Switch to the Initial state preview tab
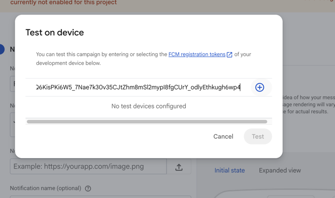Image resolution: width=335 pixels, height=198 pixels. tap(230, 170)
